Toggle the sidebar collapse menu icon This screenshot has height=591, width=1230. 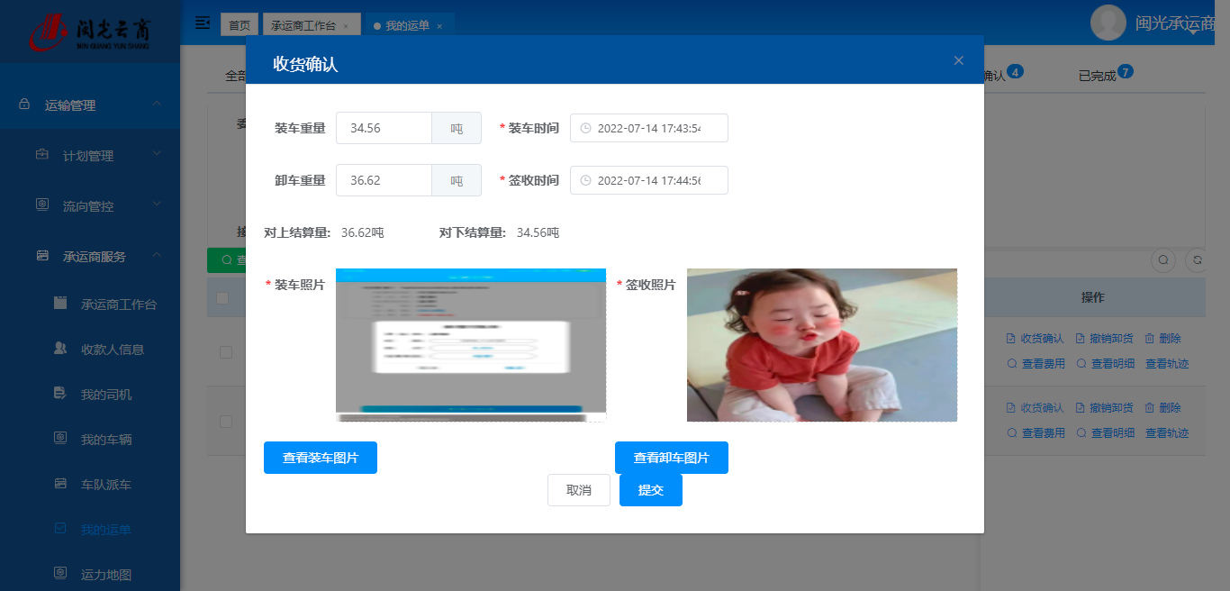(203, 23)
